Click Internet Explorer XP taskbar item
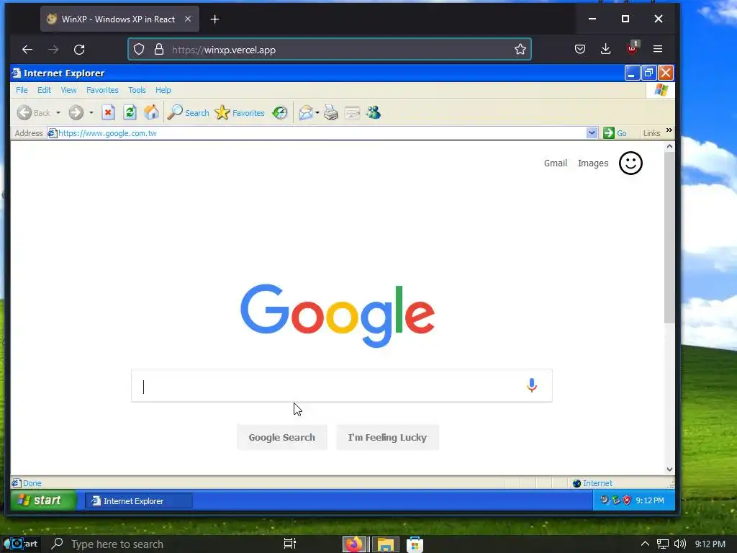This screenshot has height=553, width=737. (x=139, y=501)
